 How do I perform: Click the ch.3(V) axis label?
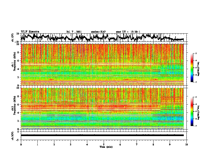[x=13, y=136]
